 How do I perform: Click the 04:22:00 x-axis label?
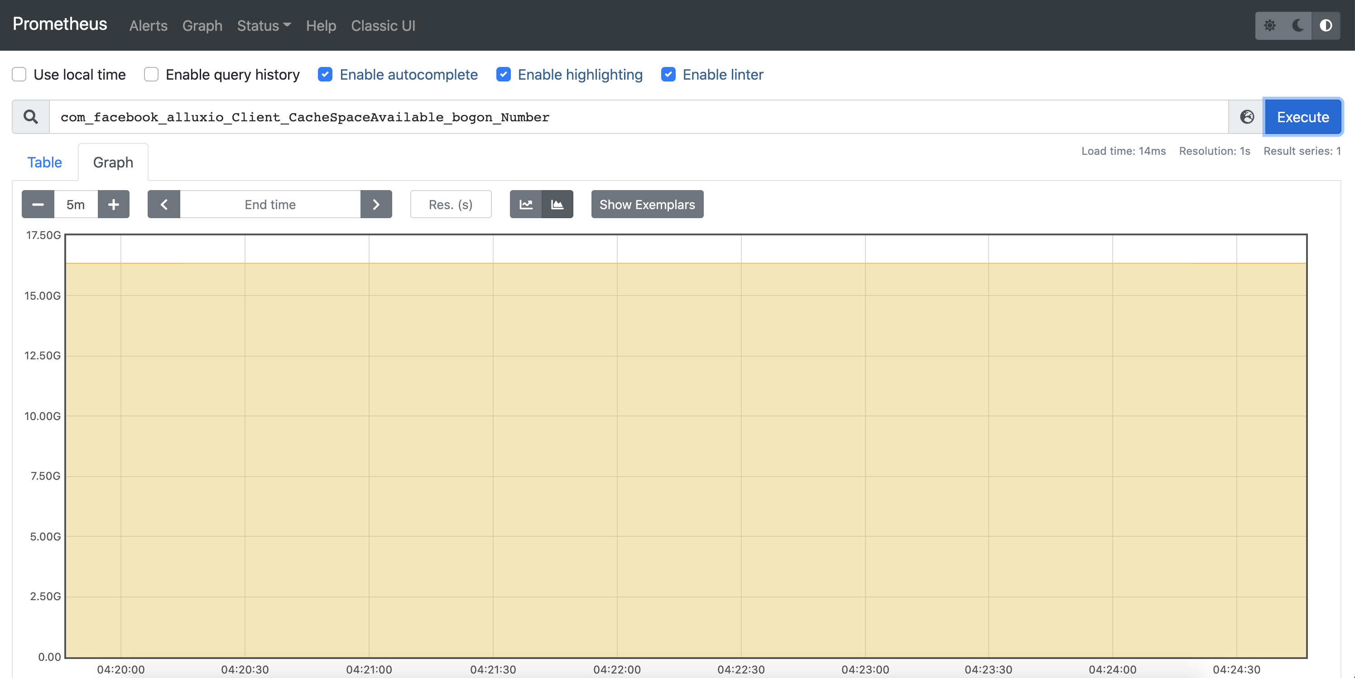pyautogui.click(x=617, y=669)
